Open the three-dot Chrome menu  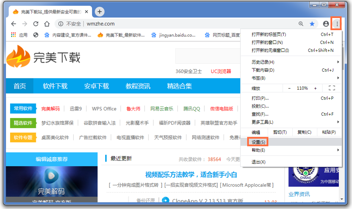(336, 24)
